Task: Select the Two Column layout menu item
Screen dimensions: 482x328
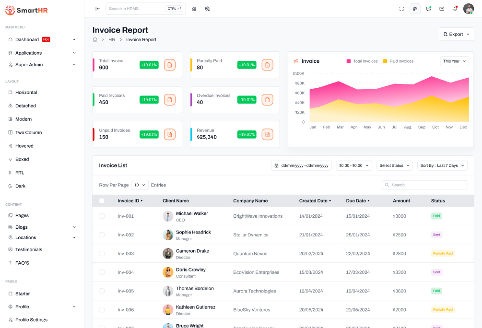Action: point(28,132)
